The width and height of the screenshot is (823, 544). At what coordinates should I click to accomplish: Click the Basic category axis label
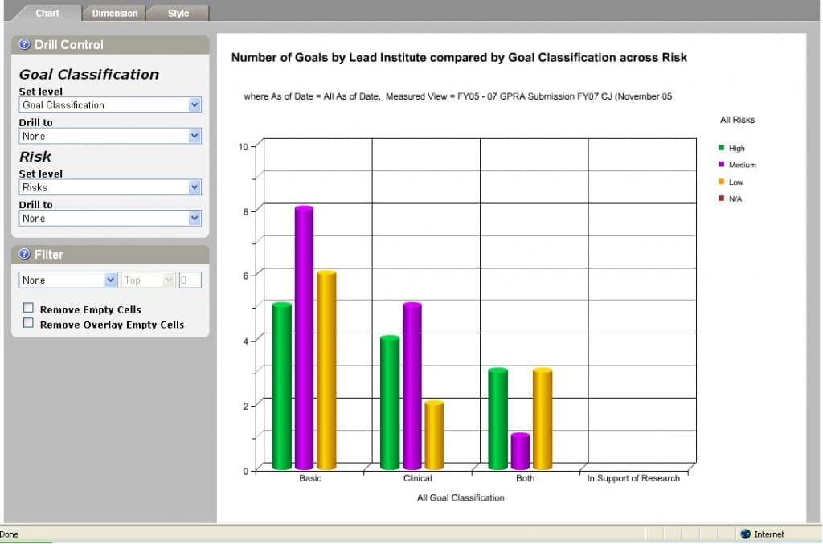click(310, 478)
